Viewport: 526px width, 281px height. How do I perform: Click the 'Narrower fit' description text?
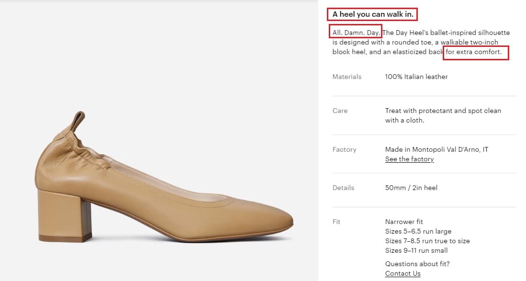tap(404, 222)
